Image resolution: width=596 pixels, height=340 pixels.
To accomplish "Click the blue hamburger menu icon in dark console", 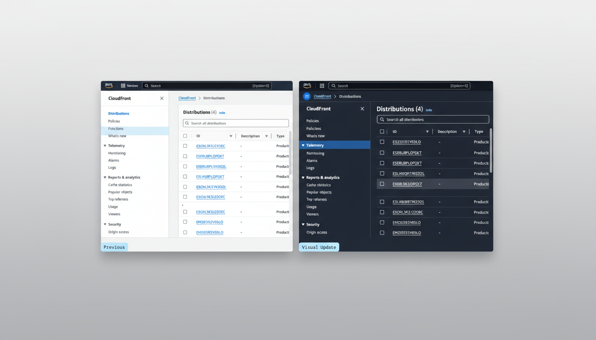I will click(x=306, y=96).
